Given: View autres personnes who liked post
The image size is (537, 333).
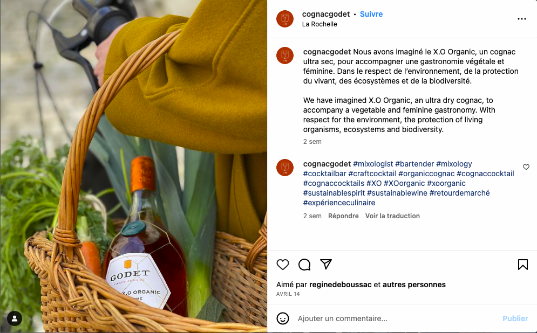Looking at the screenshot, I should 414,285.
